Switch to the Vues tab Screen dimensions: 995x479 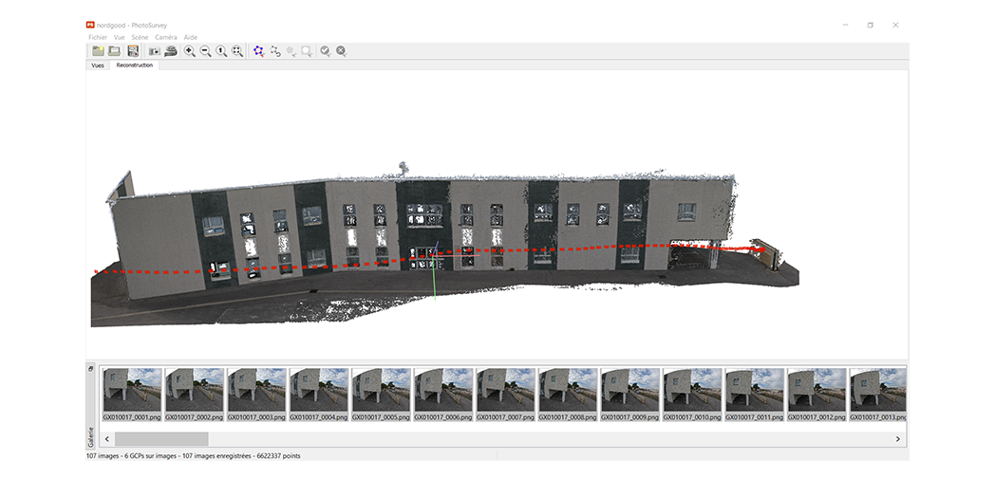(97, 65)
